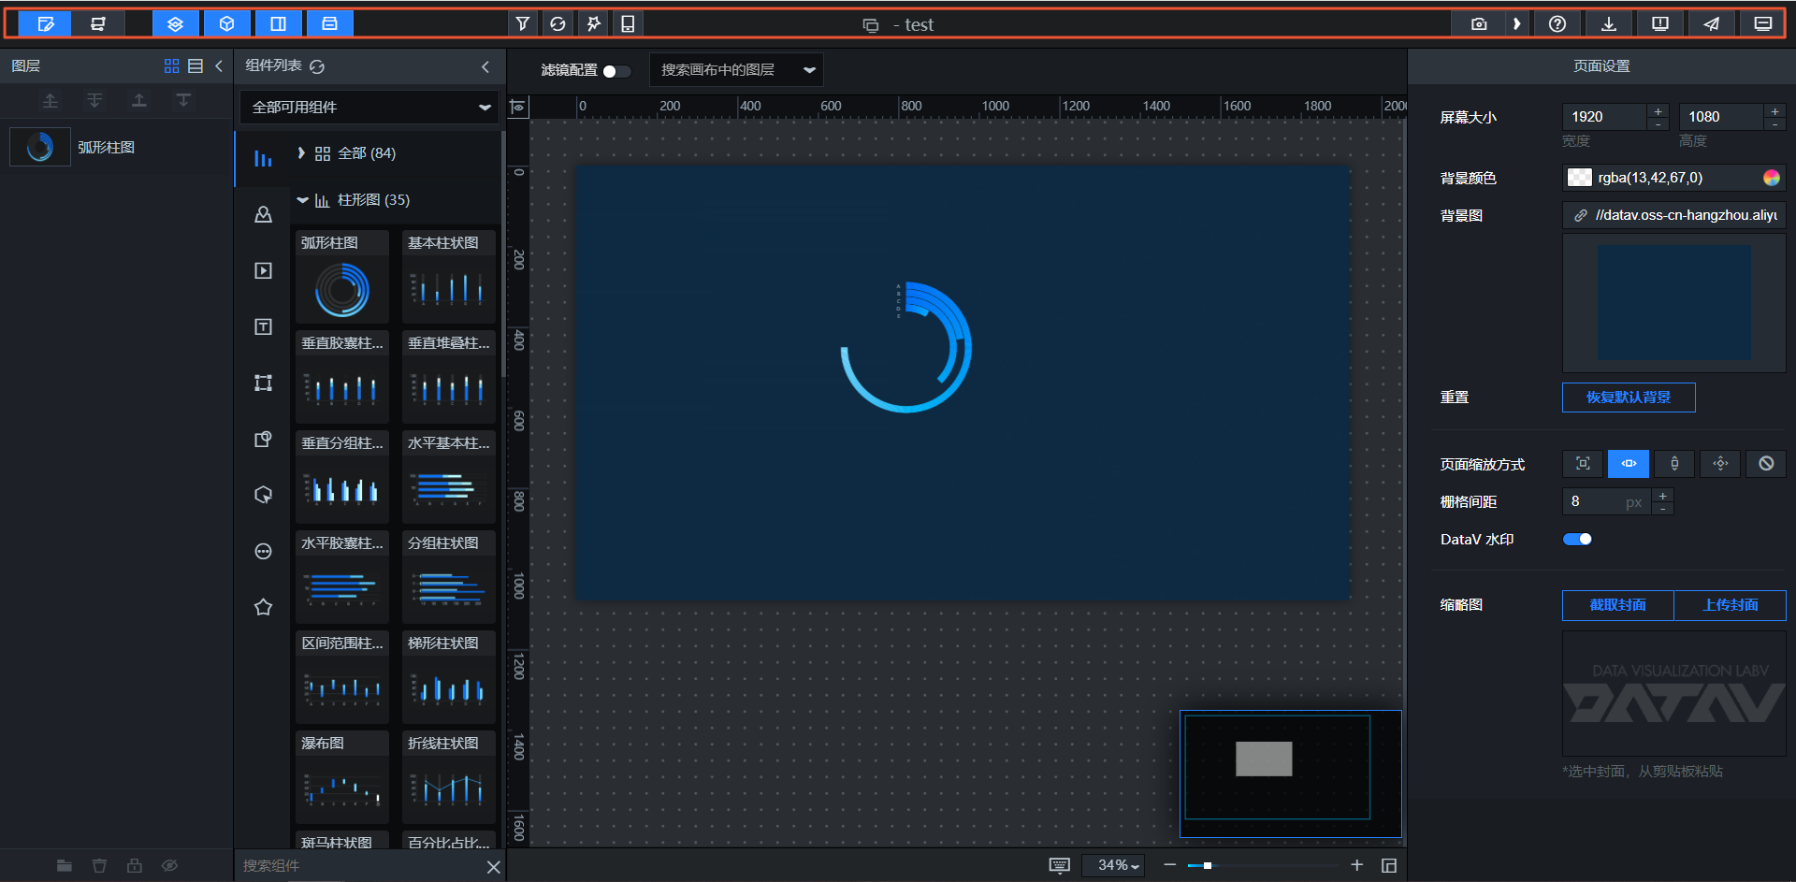Click the refresh icon beside 组件列表
This screenshot has height=882, width=1796.
[317, 66]
